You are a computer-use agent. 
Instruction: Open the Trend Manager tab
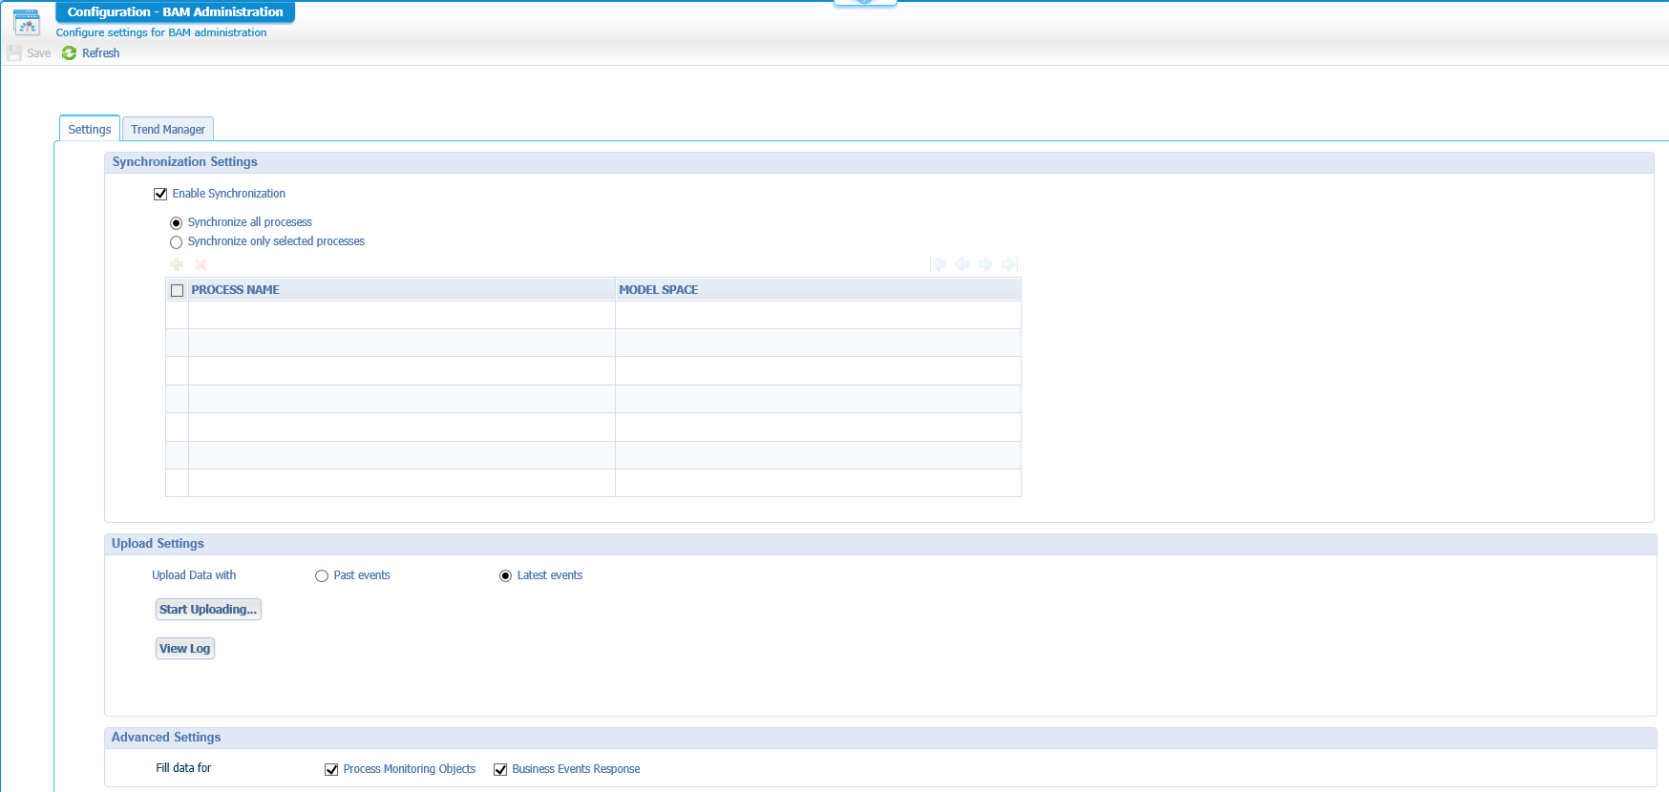(168, 129)
